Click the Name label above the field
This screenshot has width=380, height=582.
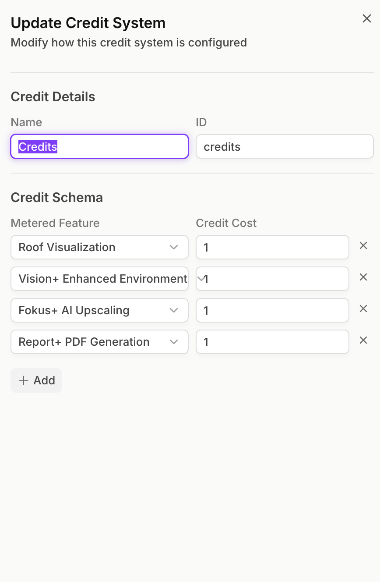26,122
